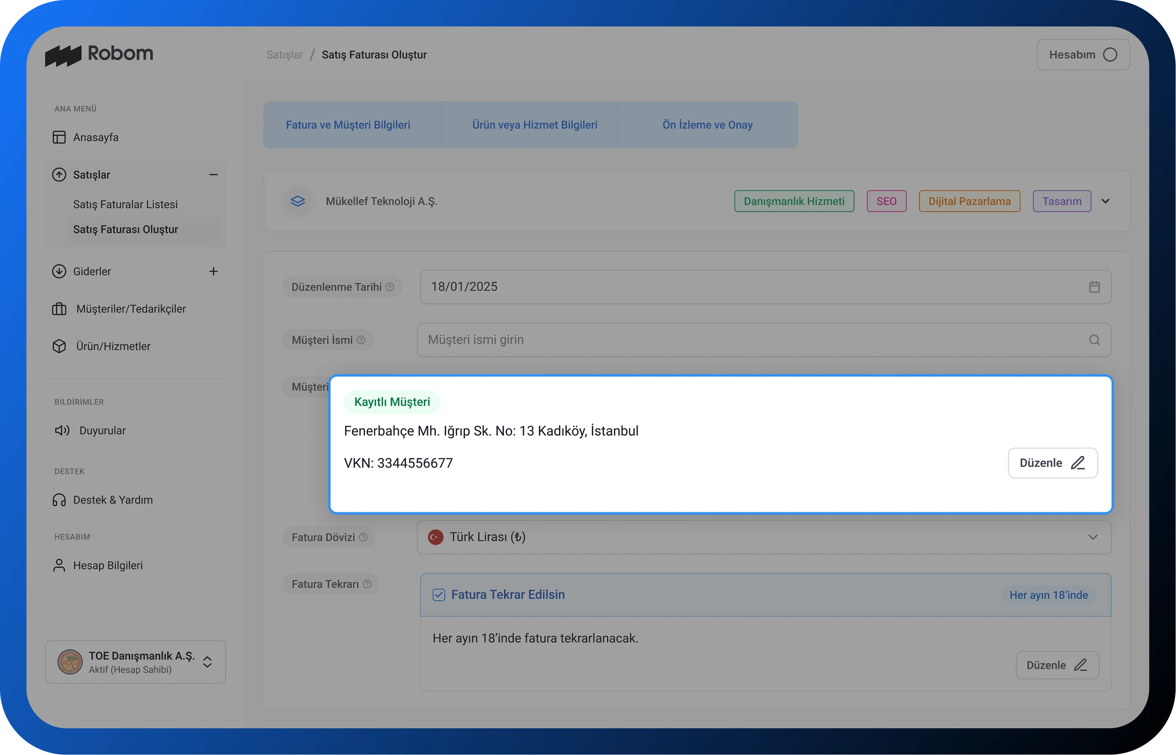The height and width of the screenshot is (755, 1176).
Task: Click Düzenle in the Kayıtlı Müşteri card
Action: [1052, 463]
